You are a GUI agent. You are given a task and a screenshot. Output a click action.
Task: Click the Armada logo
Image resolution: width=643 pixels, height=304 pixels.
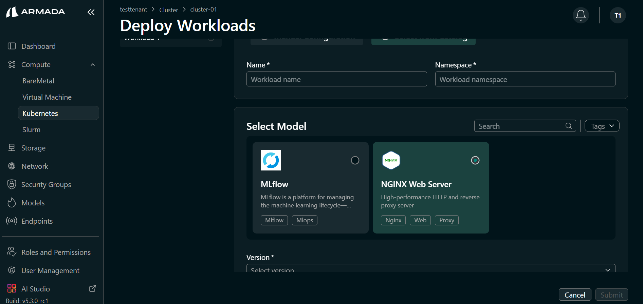[36, 12]
